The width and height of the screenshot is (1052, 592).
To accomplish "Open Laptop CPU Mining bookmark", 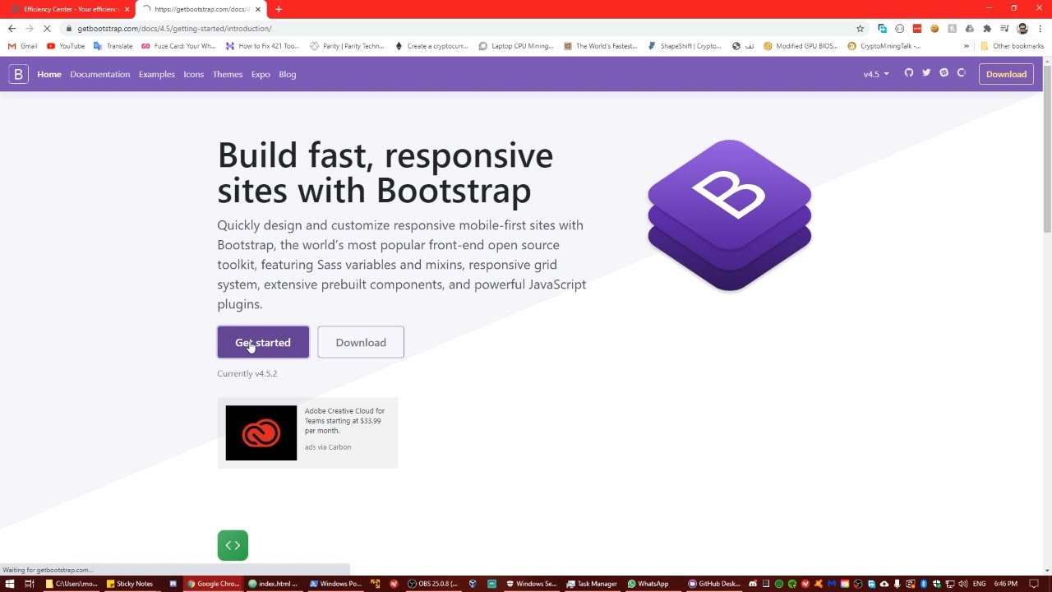I will pyautogui.click(x=516, y=46).
